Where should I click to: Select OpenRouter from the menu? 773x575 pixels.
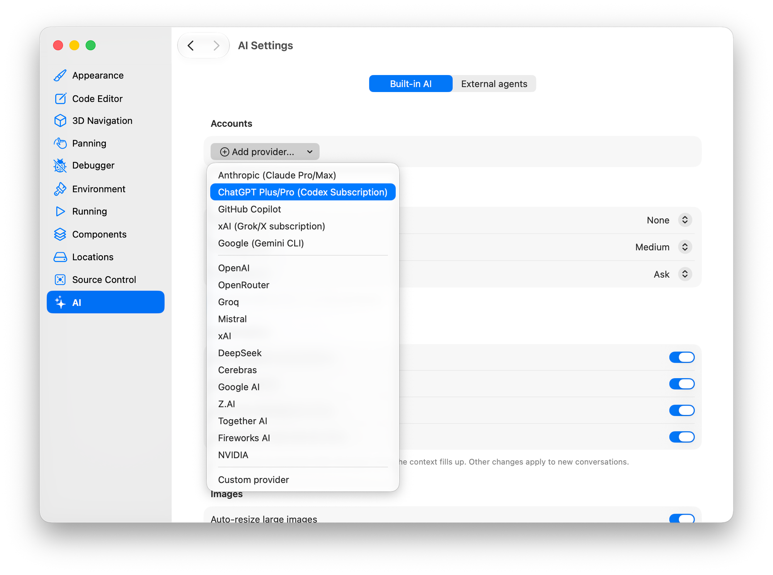click(303, 285)
